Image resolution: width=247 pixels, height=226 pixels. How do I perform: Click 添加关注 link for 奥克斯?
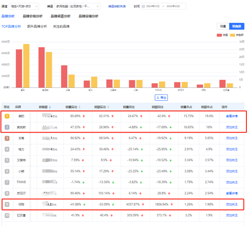232,127
